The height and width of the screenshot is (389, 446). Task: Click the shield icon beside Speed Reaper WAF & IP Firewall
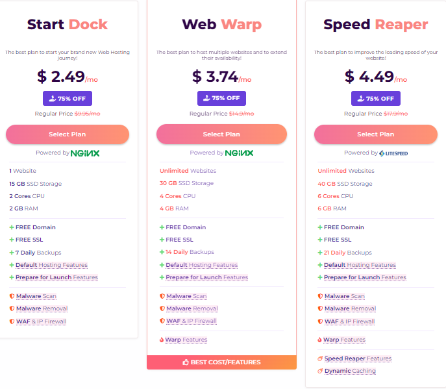[x=320, y=321]
